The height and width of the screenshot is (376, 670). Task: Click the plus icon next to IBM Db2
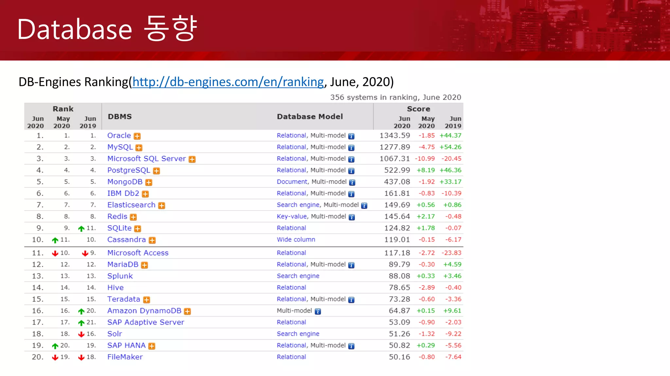click(x=145, y=194)
